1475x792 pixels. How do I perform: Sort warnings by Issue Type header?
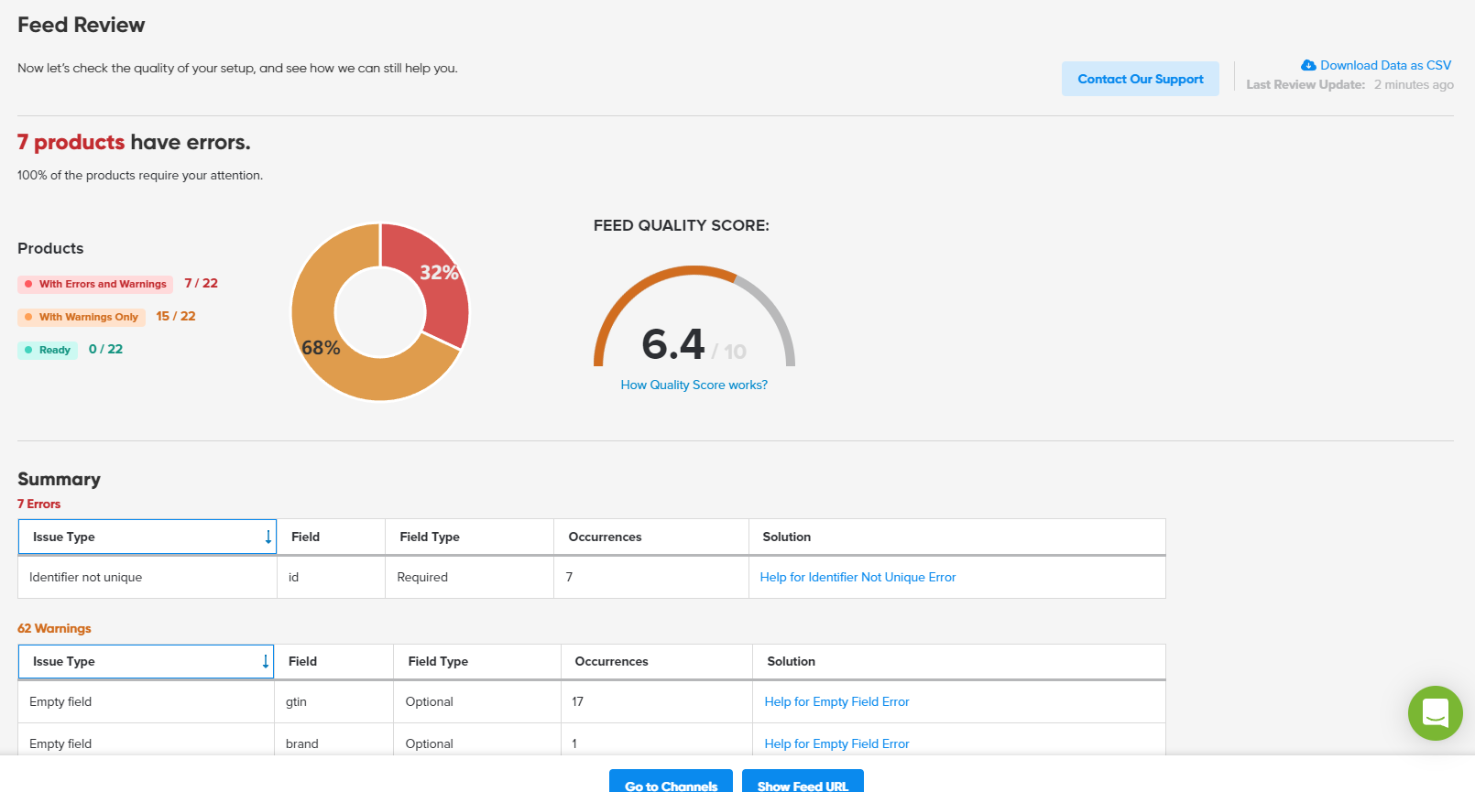click(64, 661)
